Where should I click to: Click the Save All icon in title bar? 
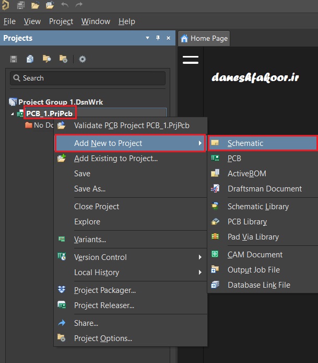click(x=21, y=5)
